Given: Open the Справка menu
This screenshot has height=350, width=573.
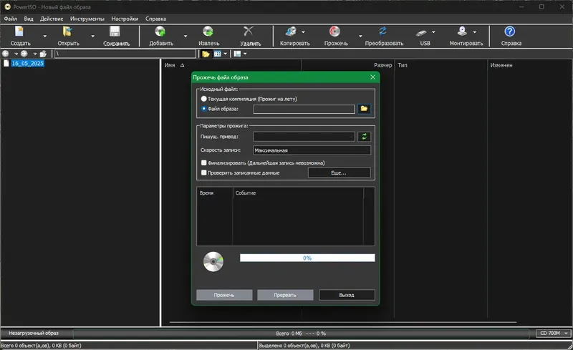Looking at the screenshot, I should coord(155,19).
